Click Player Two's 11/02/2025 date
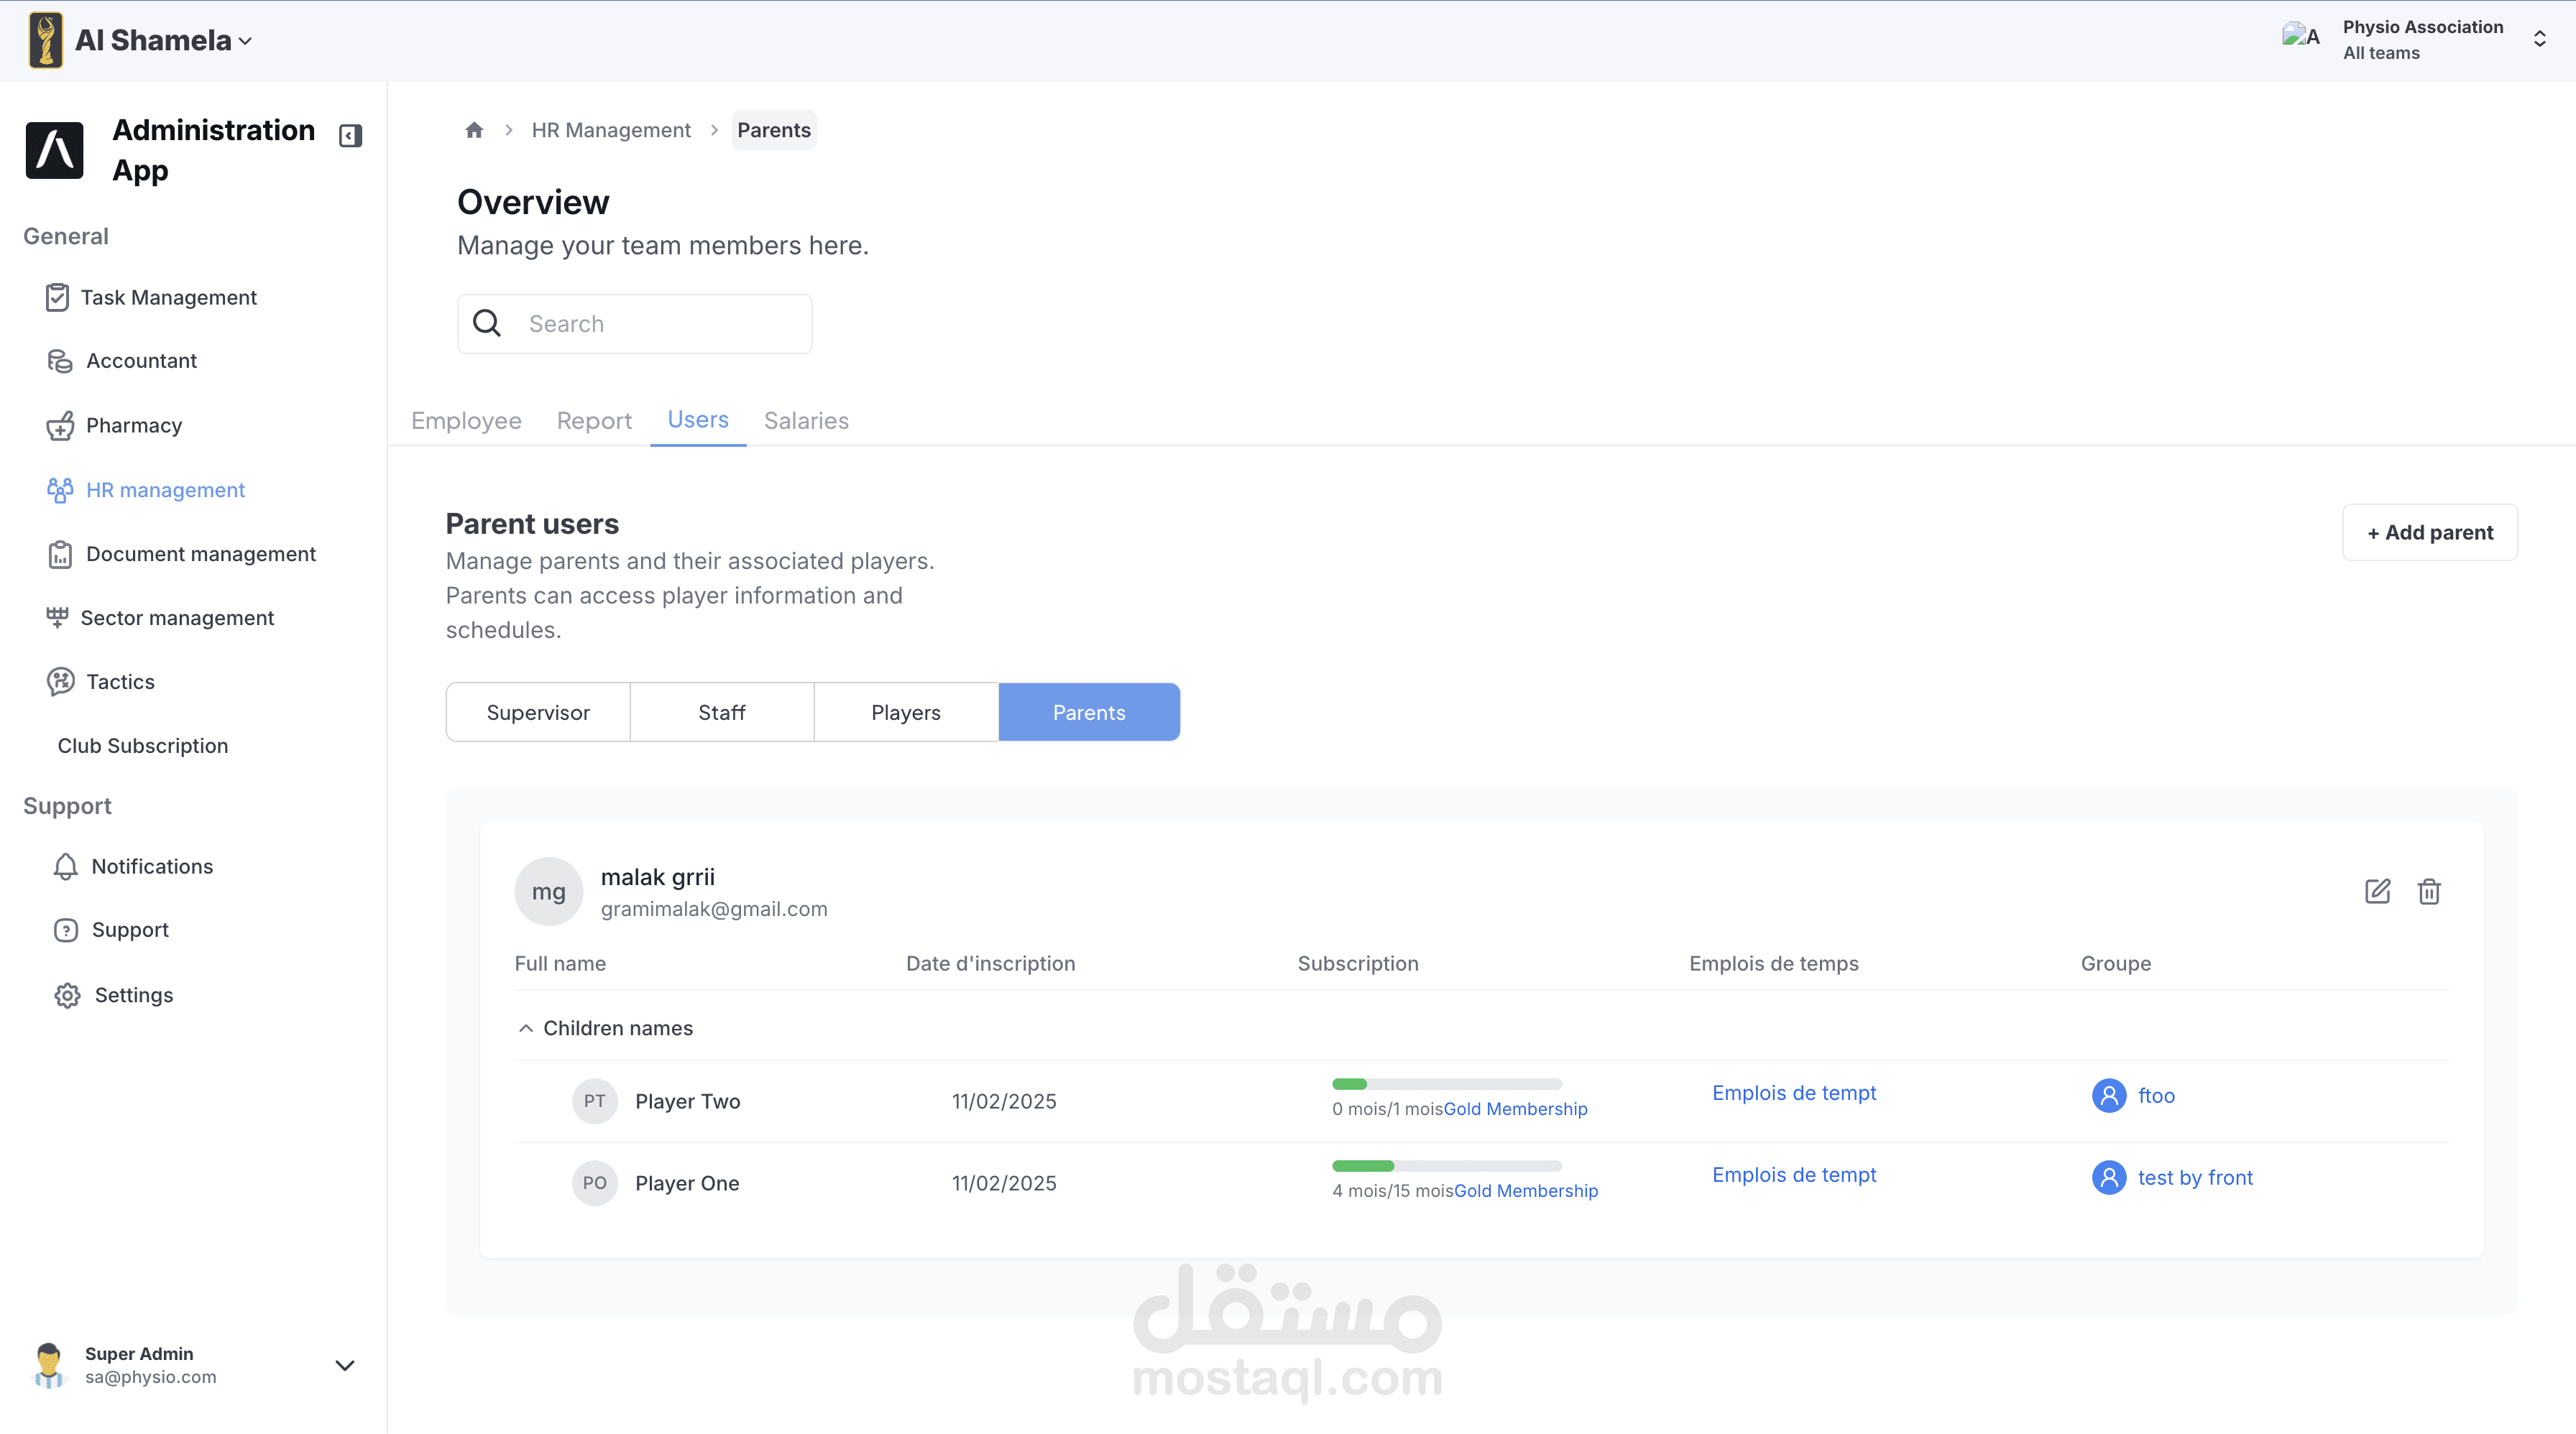This screenshot has height=1434, width=2576. (1004, 1101)
